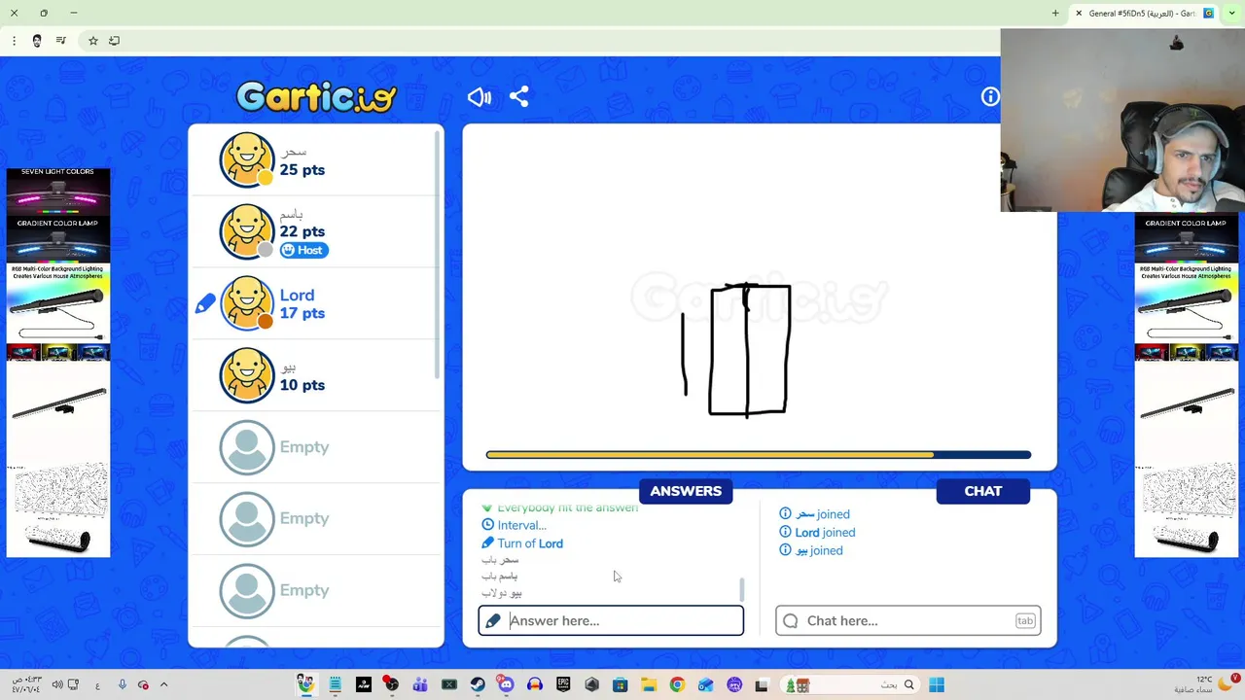Click the Gartic.io logo
The image size is (1245, 700).
316,96
